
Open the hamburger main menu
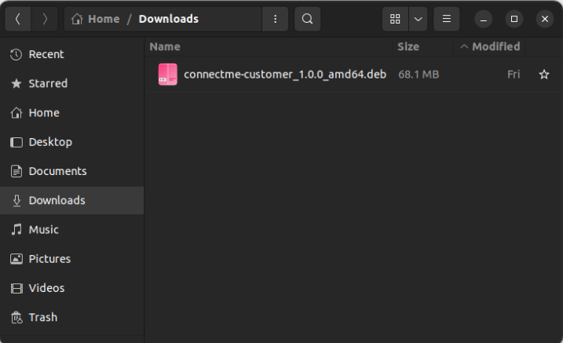(446, 19)
